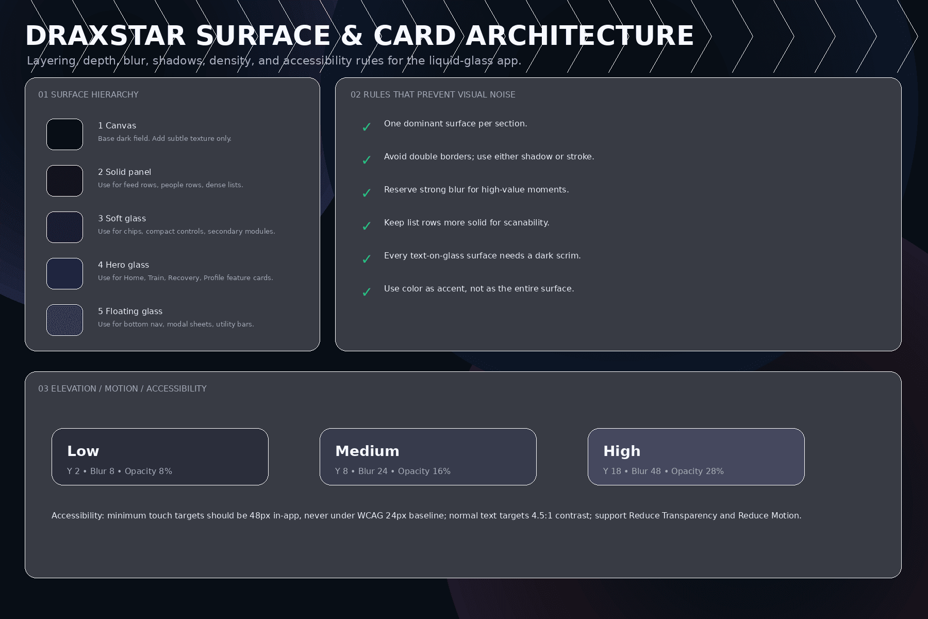This screenshot has width=928, height=619.
Task: Click rule Use color as accent
Action: click(479, 289)
